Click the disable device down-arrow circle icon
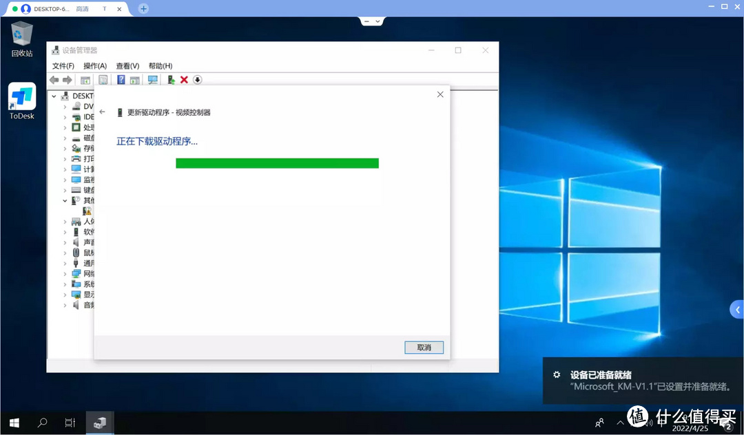The height and width of the screenshot is (435, 744). click(198, 80)
